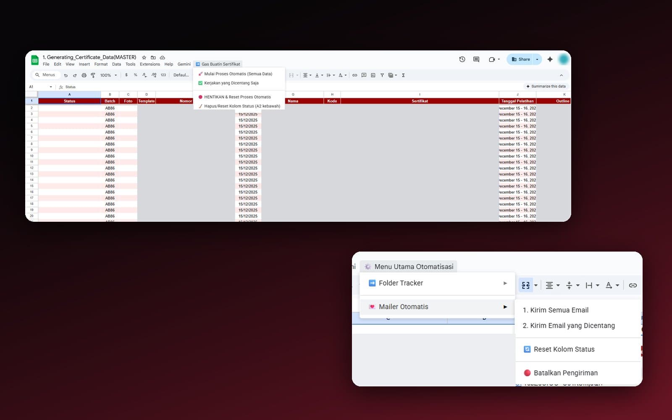
Task: Click merge cells icon in the lower zoomed panel
Action: pos(526,285)
